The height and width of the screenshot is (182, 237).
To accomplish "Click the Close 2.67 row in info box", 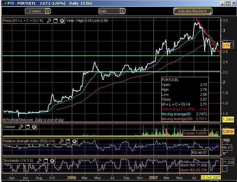I will (x=184, y=99).
